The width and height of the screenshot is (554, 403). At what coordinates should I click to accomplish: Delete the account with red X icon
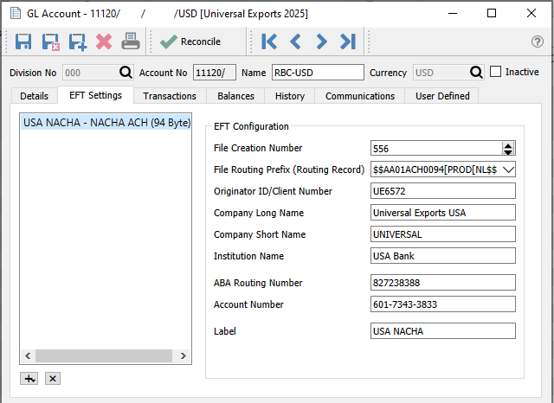[104, 42]
